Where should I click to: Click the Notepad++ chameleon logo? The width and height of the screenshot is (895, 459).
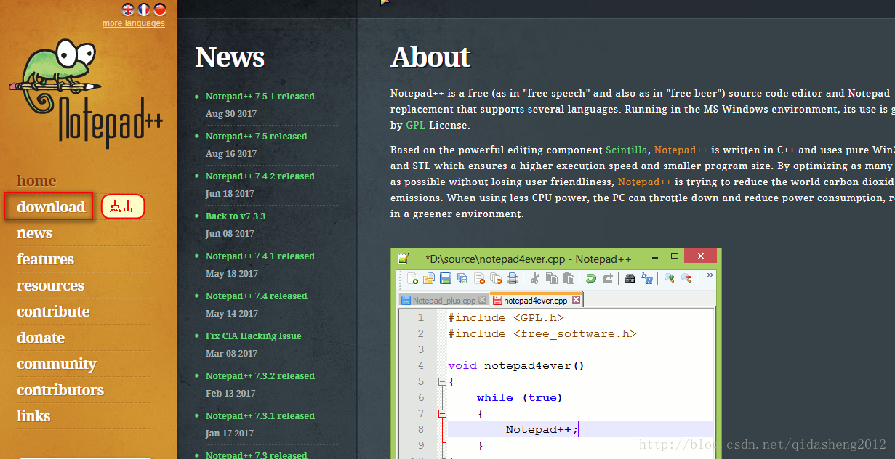(x=86, y=93)
